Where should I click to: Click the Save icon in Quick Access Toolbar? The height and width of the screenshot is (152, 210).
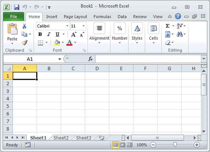coord(17,7)
